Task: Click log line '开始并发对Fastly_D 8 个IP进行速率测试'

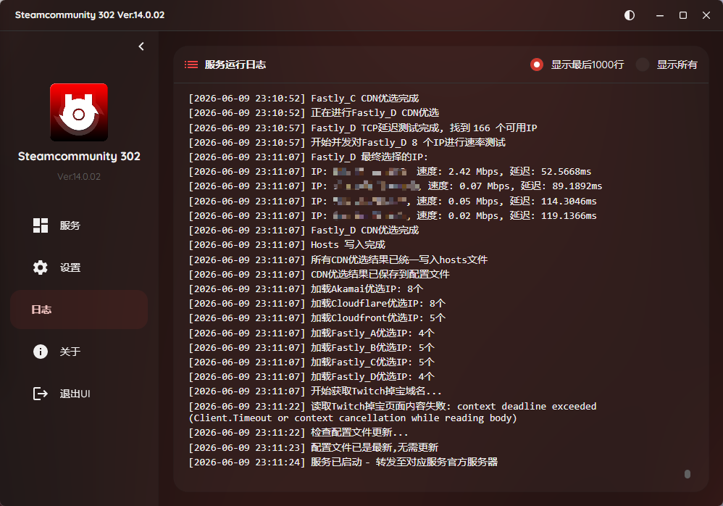Action: 347,142
